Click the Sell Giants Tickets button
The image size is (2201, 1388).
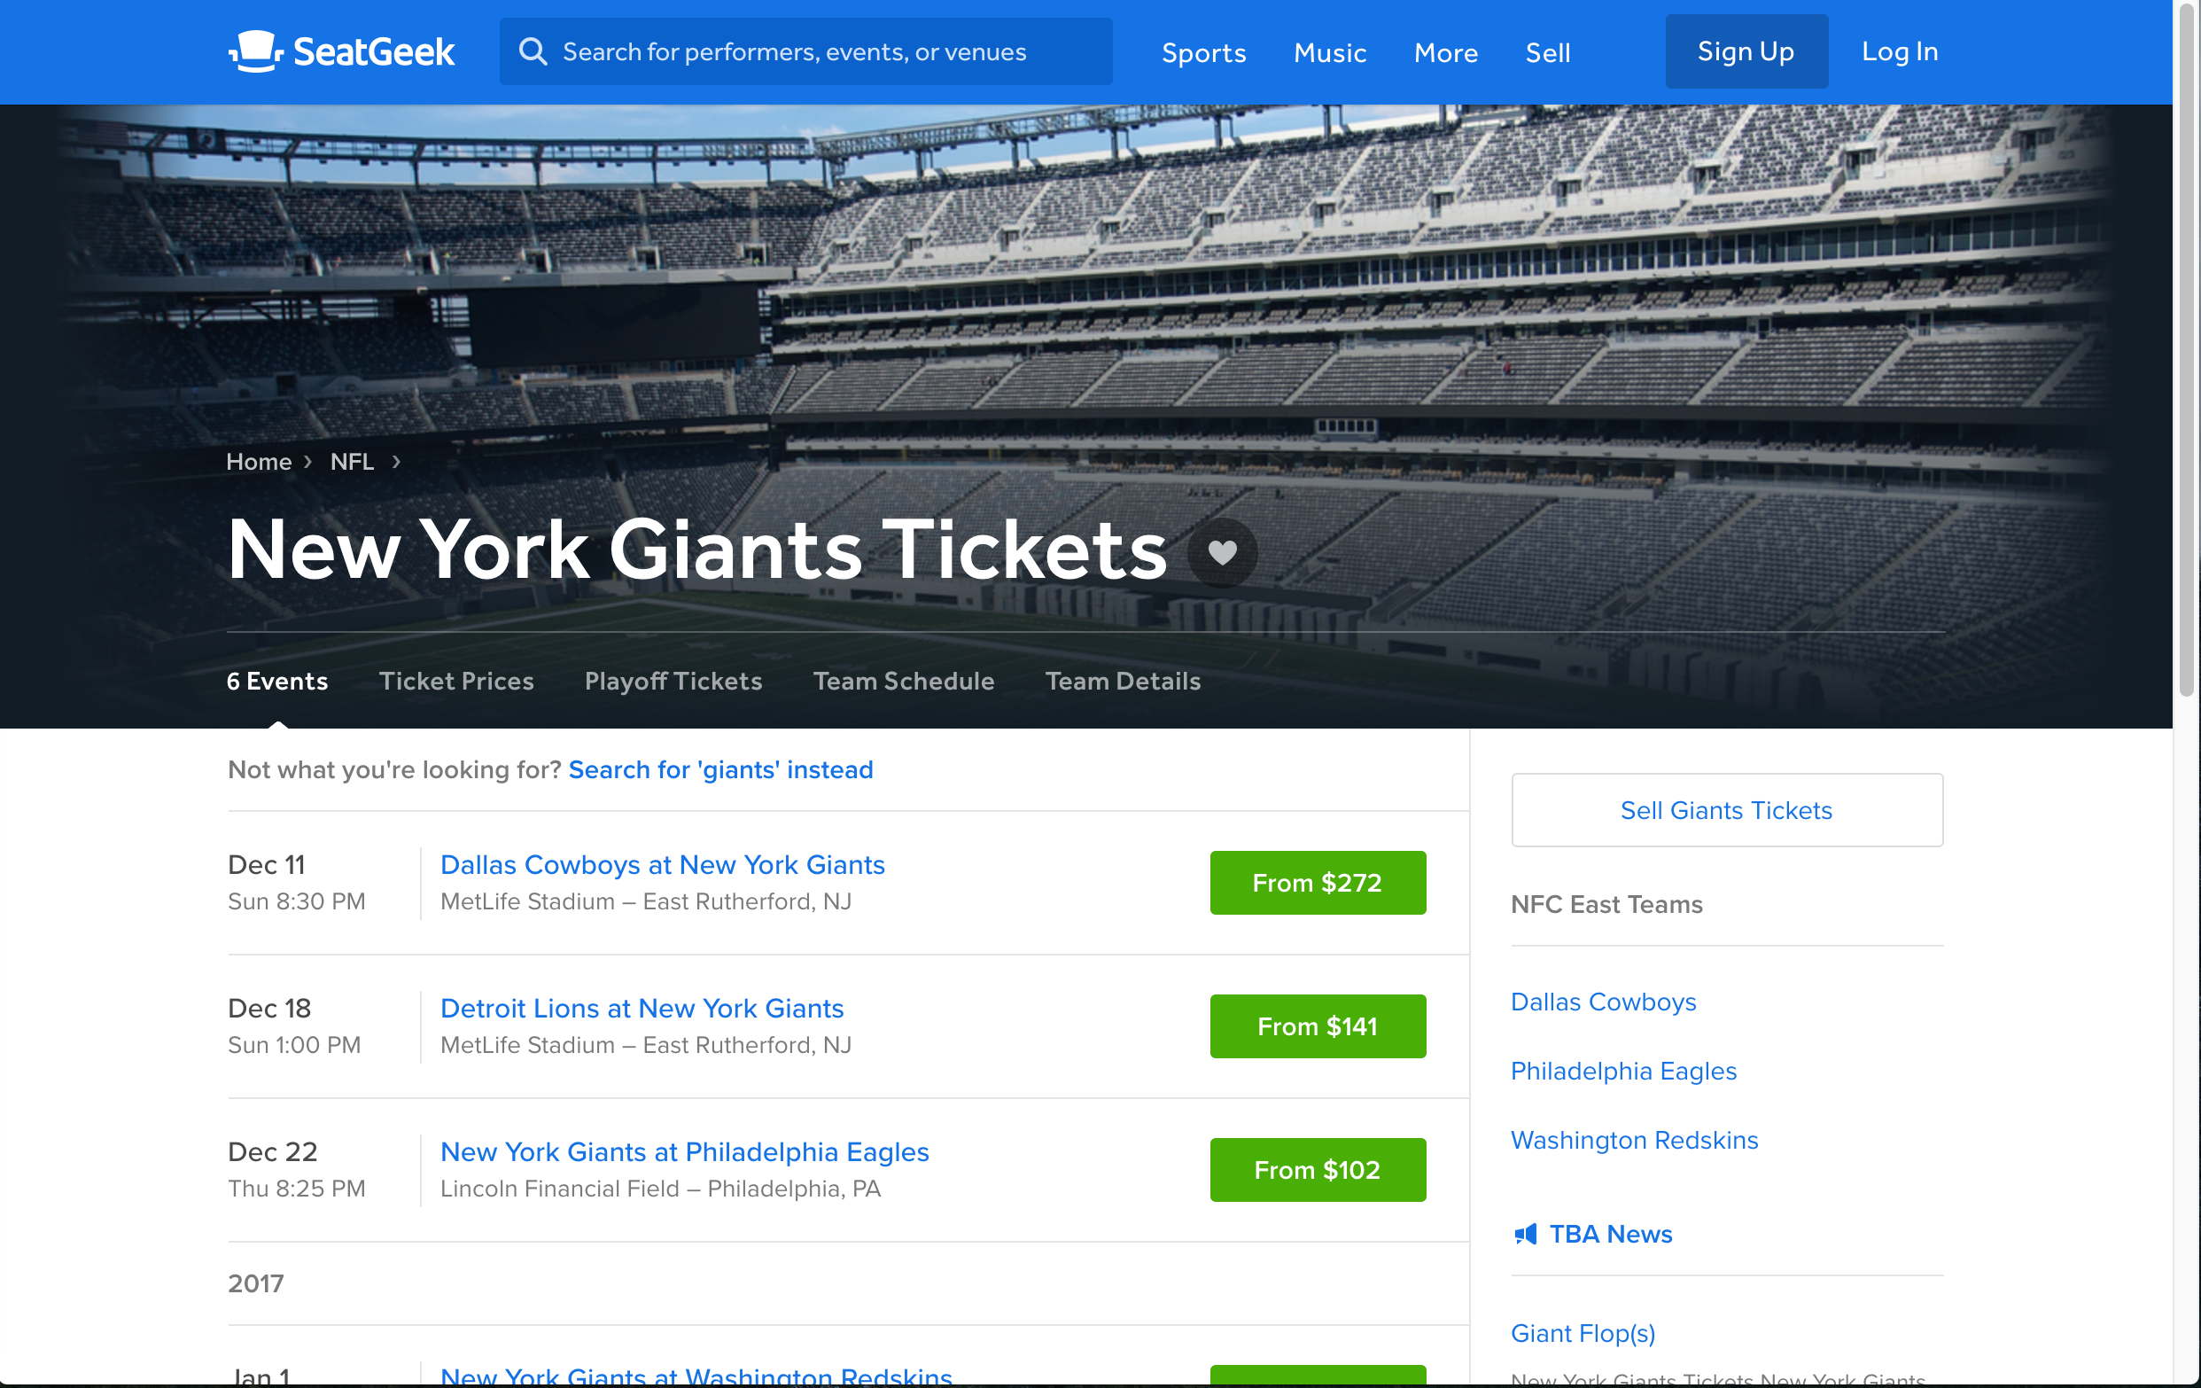(1726, 810)
